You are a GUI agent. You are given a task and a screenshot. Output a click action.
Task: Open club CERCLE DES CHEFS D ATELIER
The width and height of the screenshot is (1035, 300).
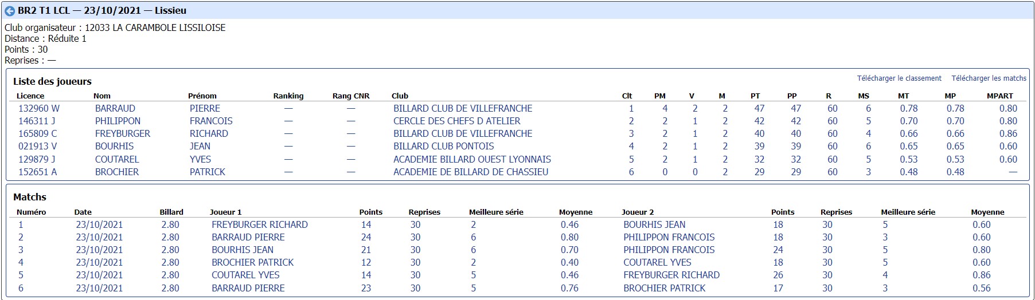[457, 121]
